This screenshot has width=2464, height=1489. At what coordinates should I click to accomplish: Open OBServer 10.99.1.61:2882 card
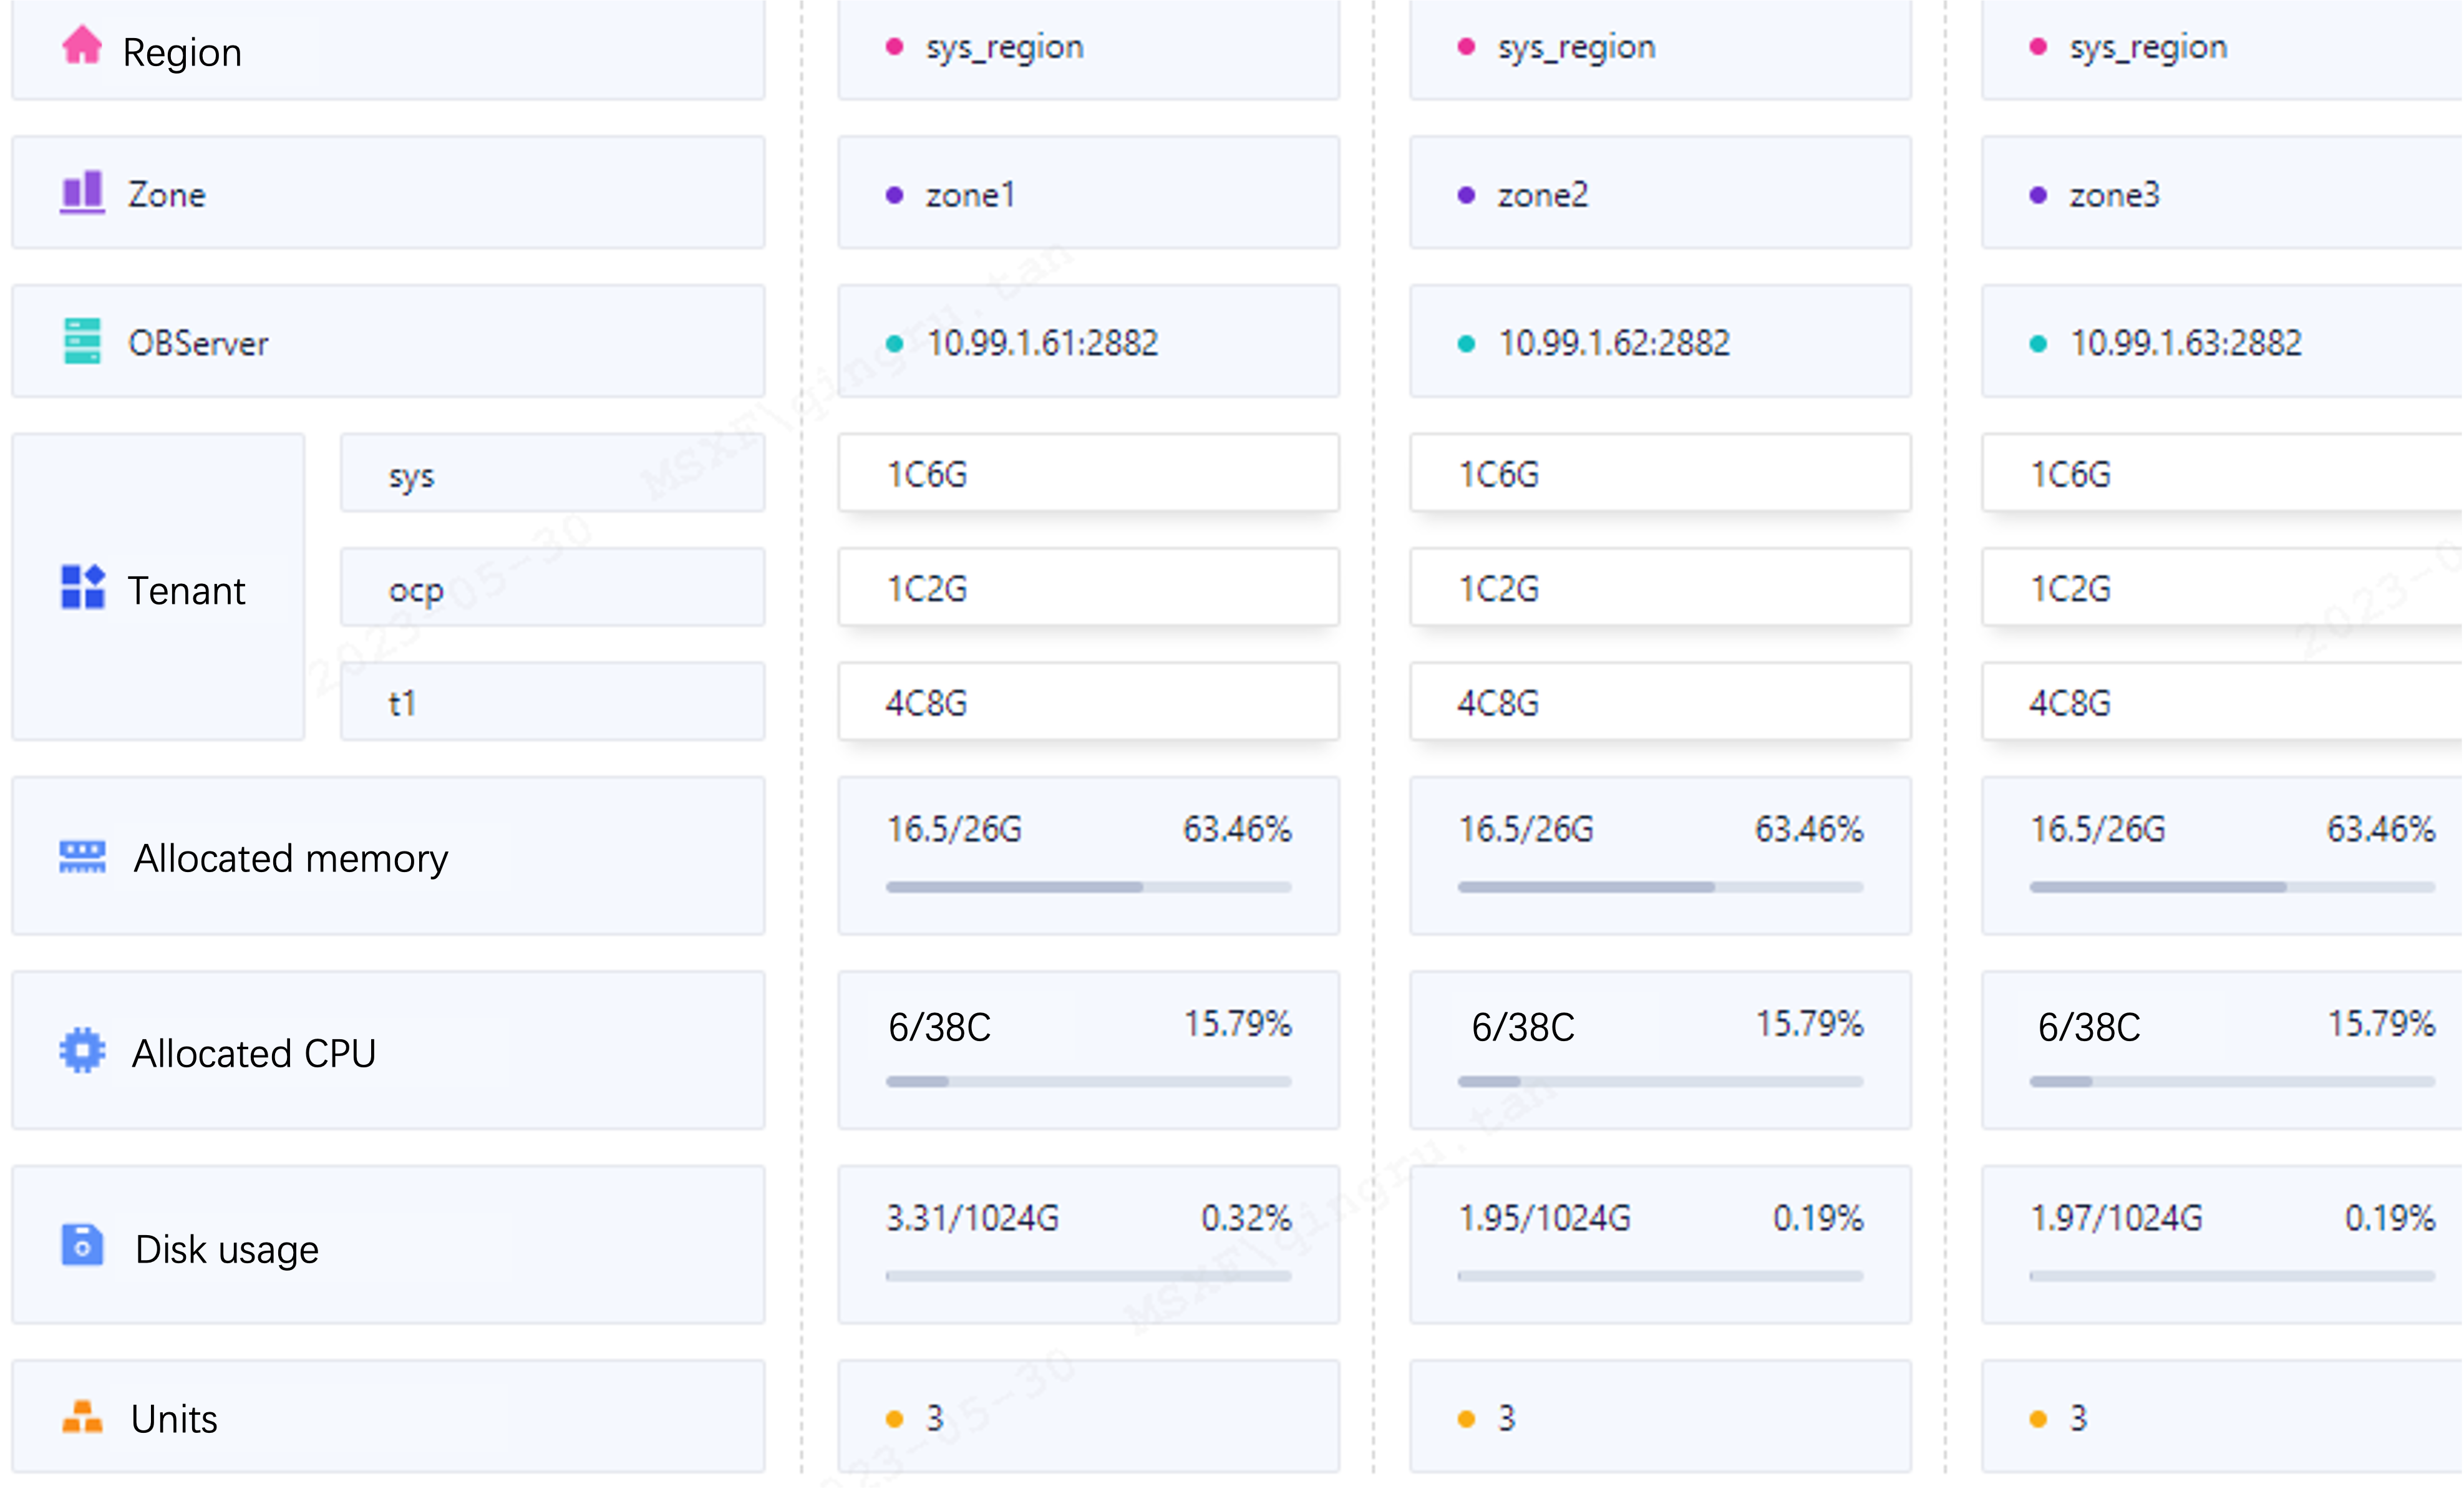click(1088, 343)
